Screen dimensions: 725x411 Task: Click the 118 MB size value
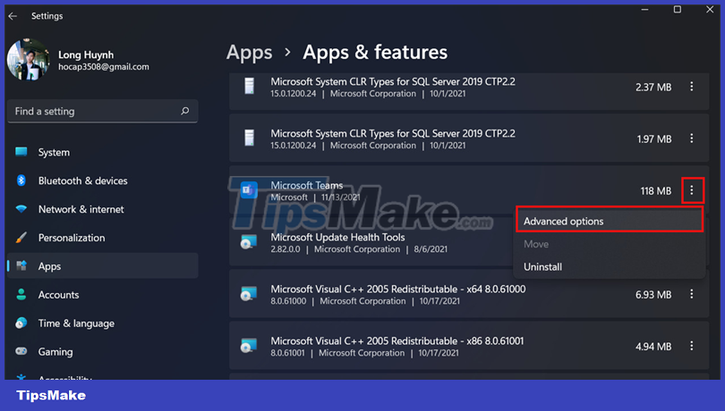(x=656, y=190)
